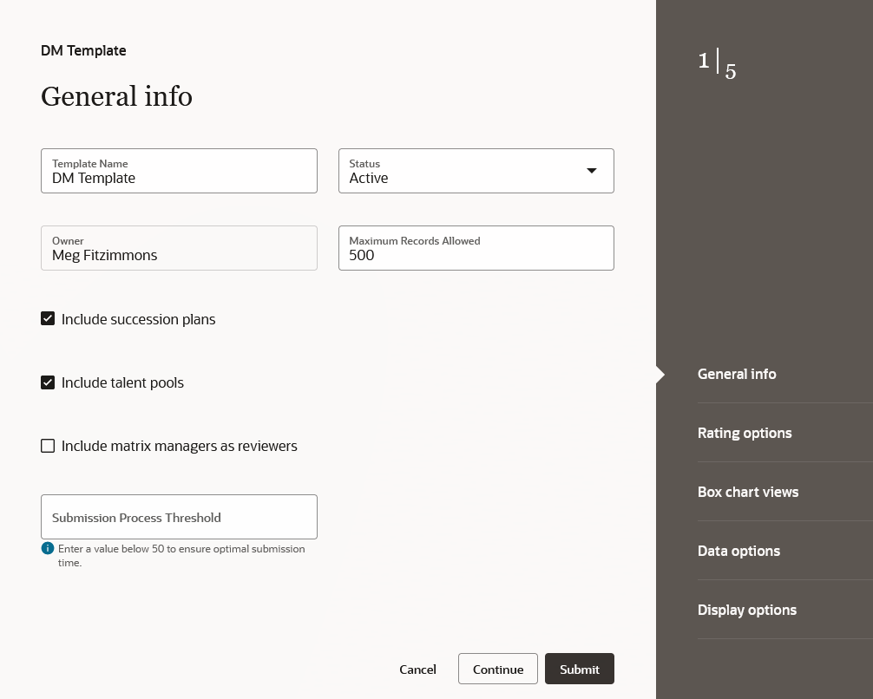The height and width of the screenshot is (699, 873).
Task: Uncheck Include talent pools checkbox
Action: (x=48, y=382)
